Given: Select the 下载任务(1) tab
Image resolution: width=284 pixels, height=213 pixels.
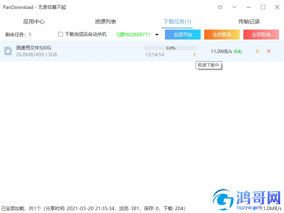Looking at the screenshot, I should coord(177,22).
